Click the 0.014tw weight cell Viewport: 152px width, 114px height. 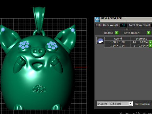coord(143,46)
